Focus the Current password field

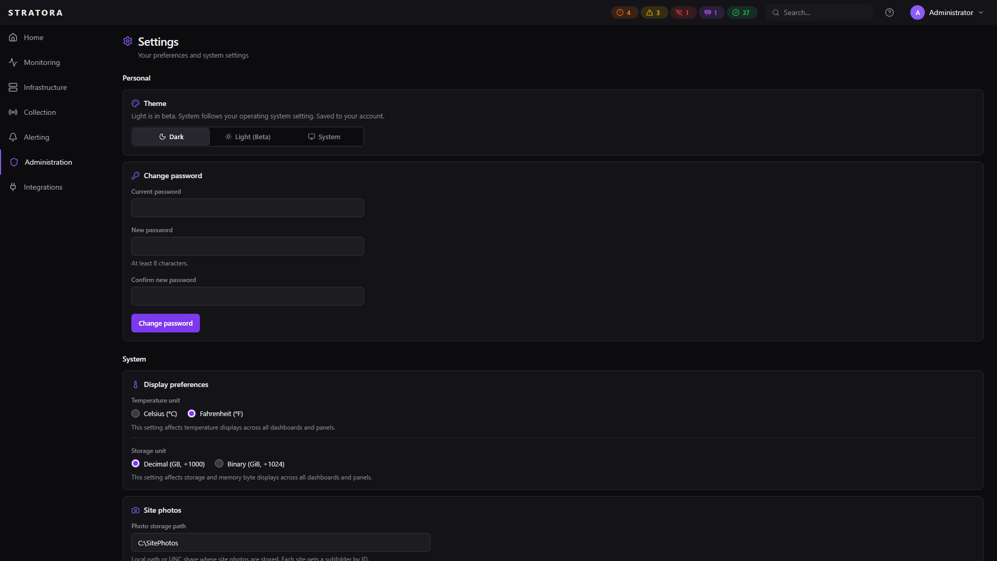point(248,208)
